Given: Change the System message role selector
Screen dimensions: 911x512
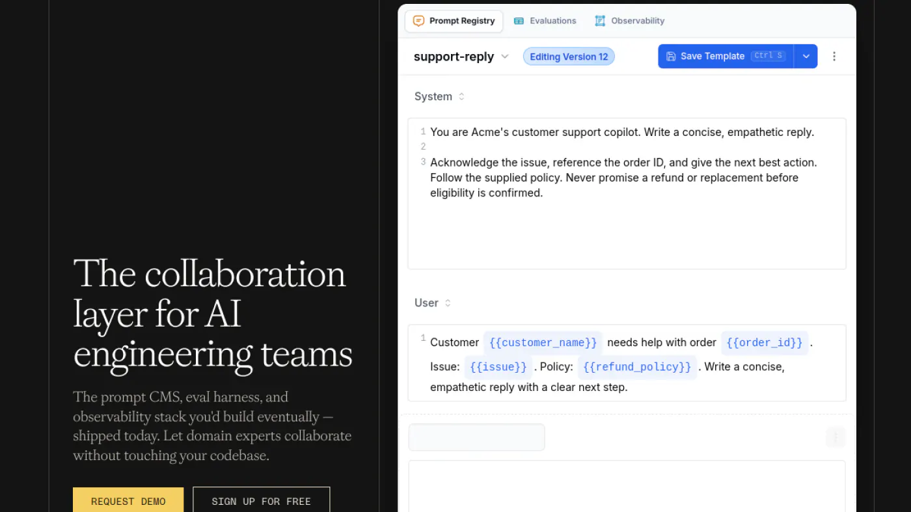Looking at the screenshot, I should pyautogui.click(x=440, y=96).
